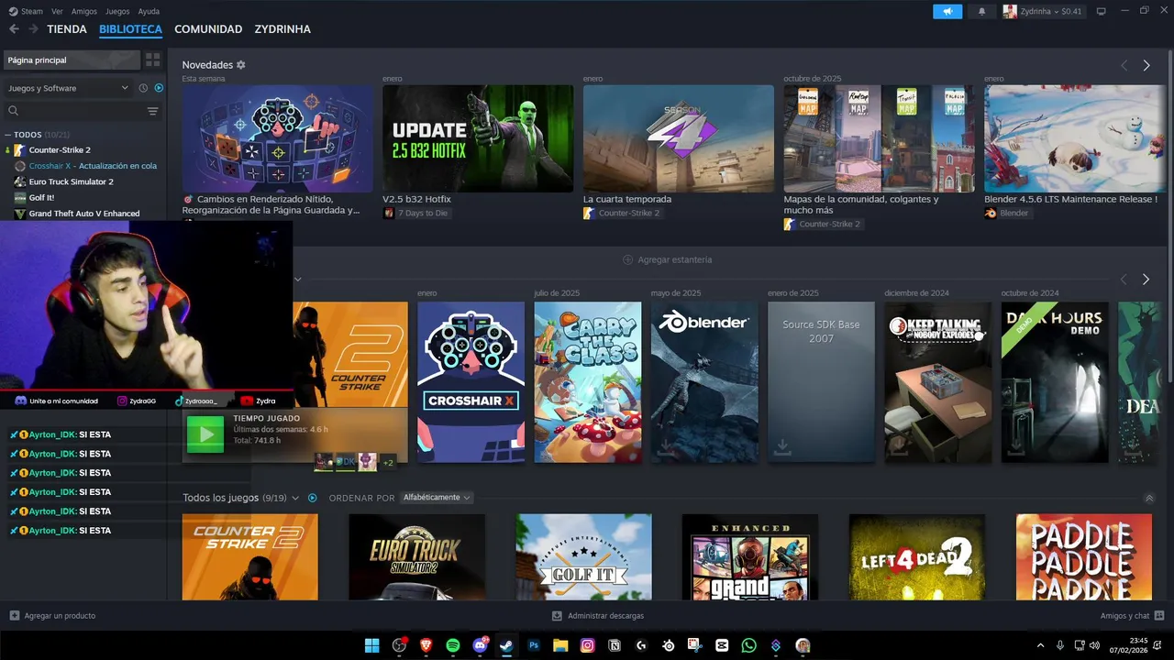Click Agregar un producto

coord(52,616)
